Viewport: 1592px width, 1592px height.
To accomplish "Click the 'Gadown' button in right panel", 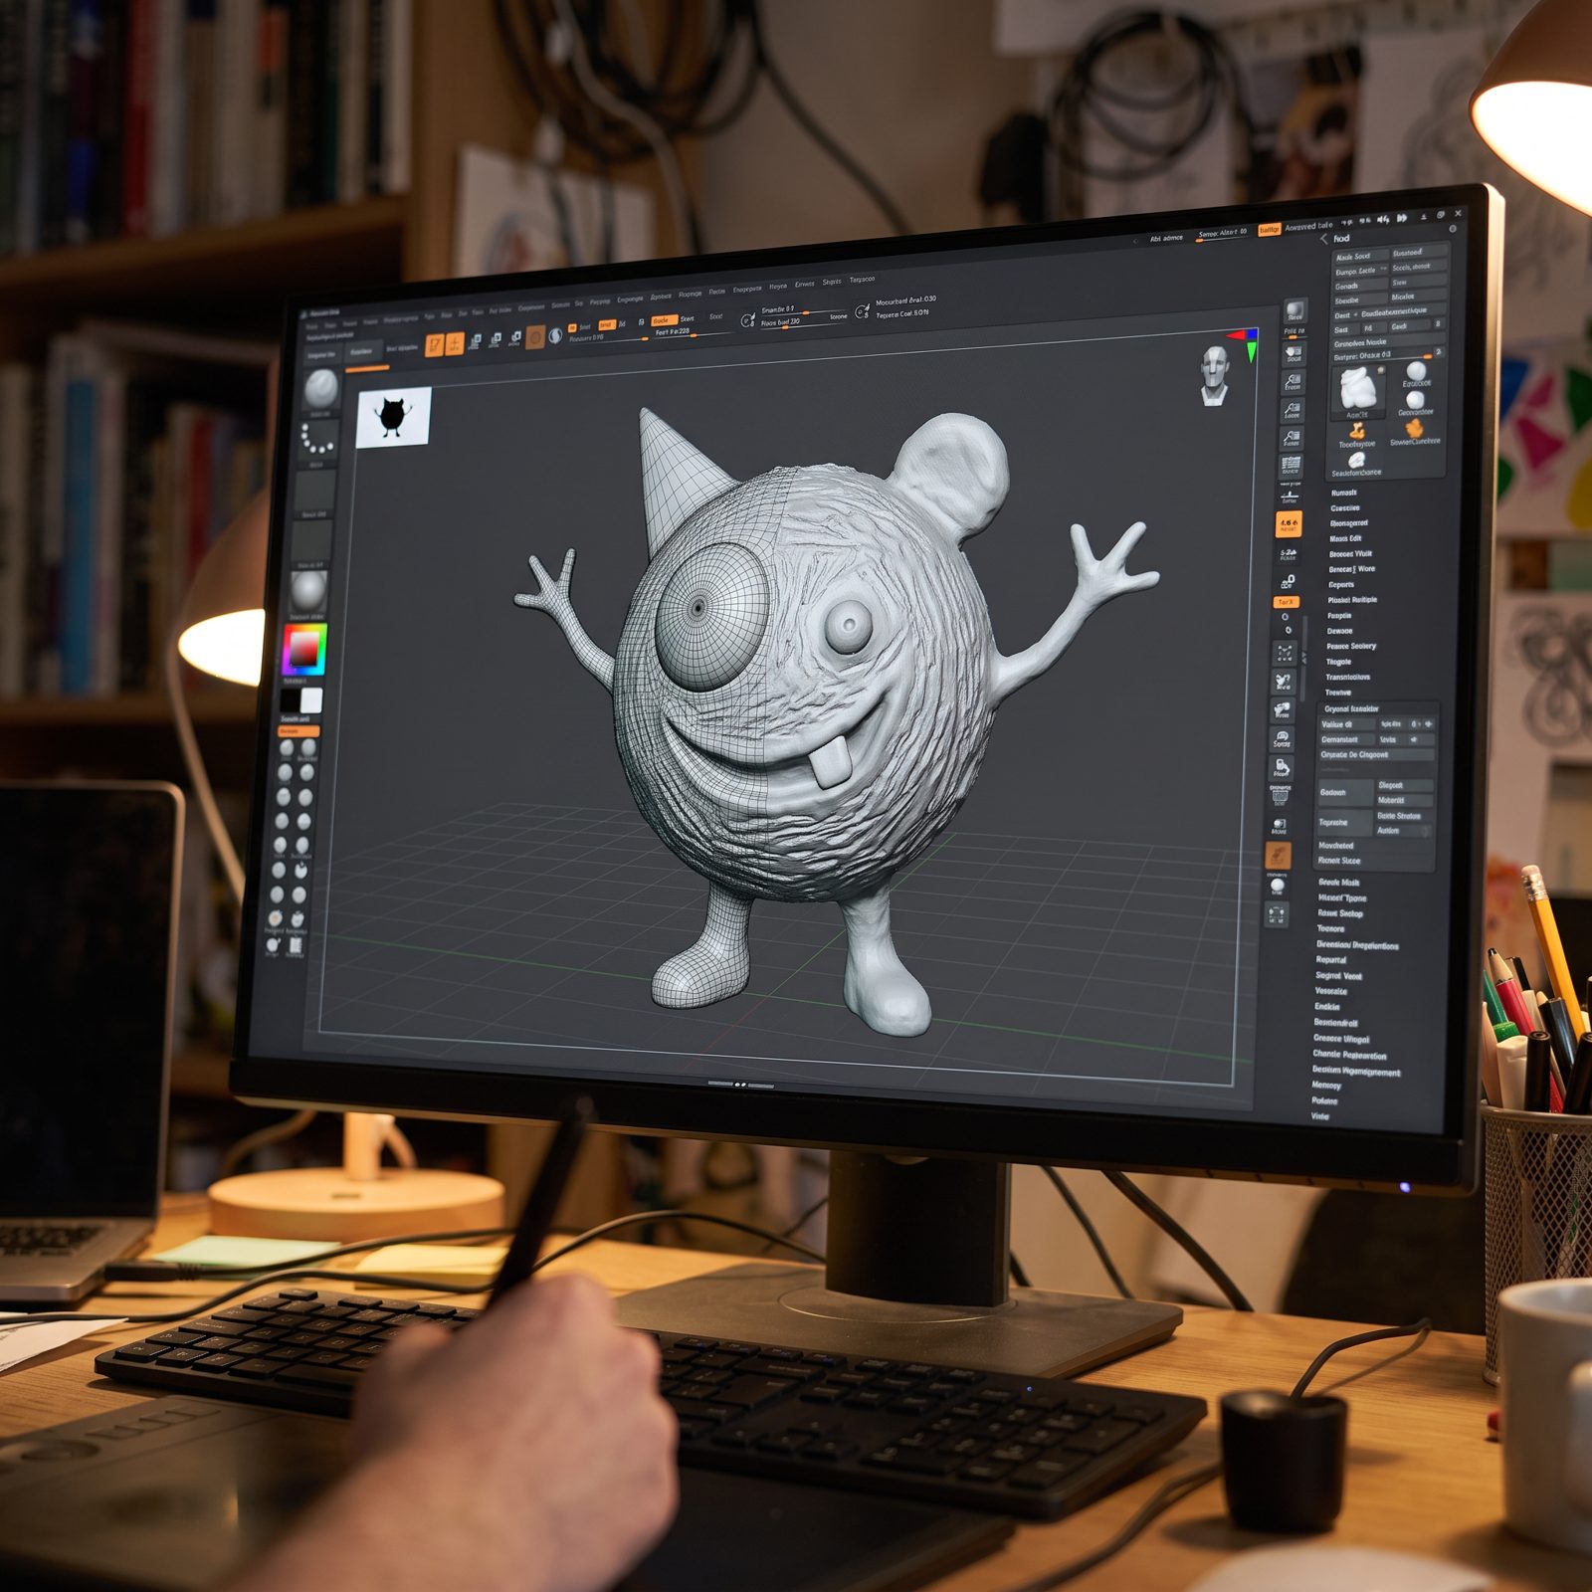I will coord(1344,792).
